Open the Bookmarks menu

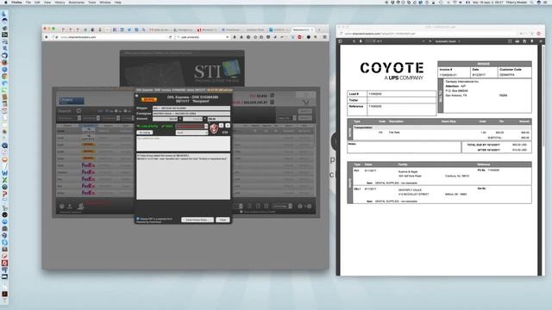click(x=77, y=2)
